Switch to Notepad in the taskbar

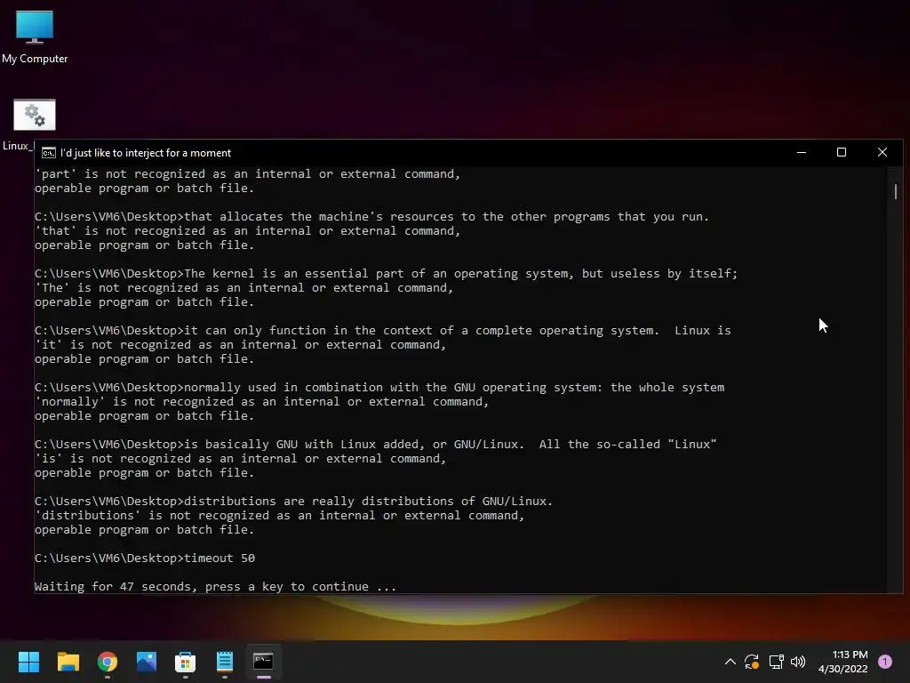[225, 662]
